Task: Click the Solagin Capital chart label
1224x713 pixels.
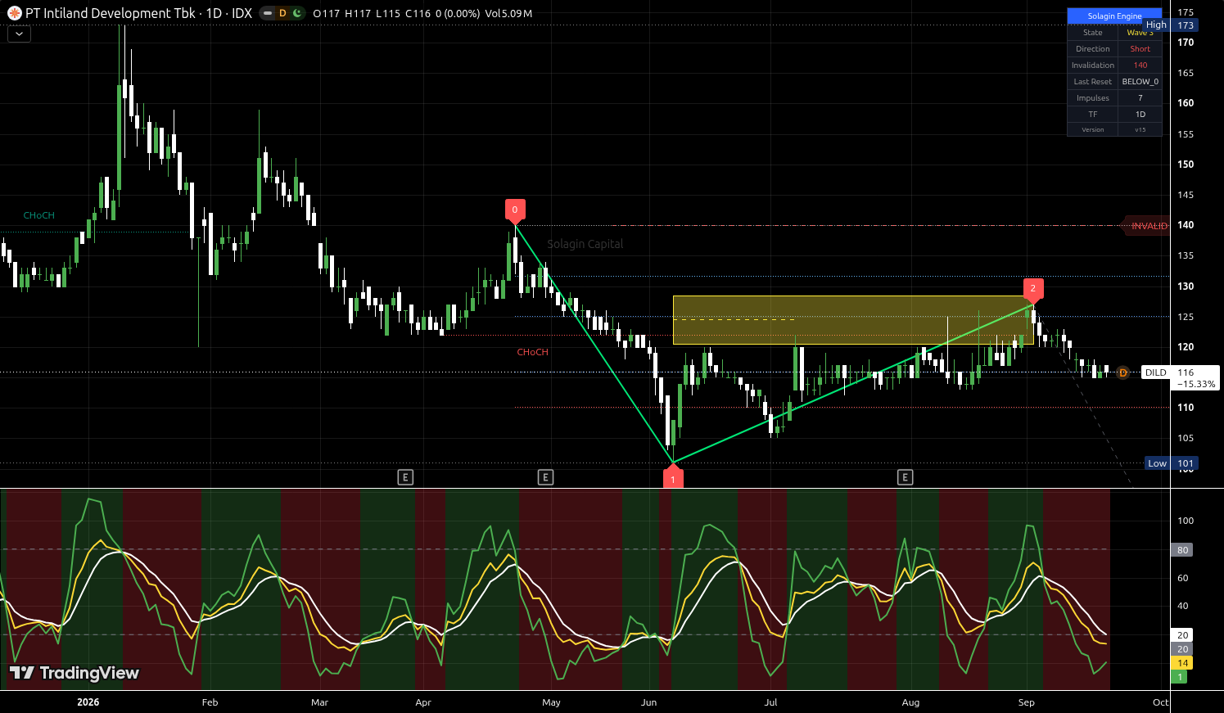Action: (x=585, y=244)
